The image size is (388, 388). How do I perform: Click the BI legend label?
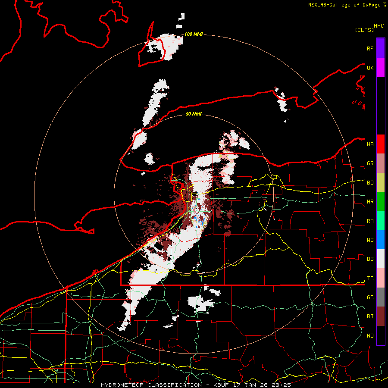click(370, 316)
